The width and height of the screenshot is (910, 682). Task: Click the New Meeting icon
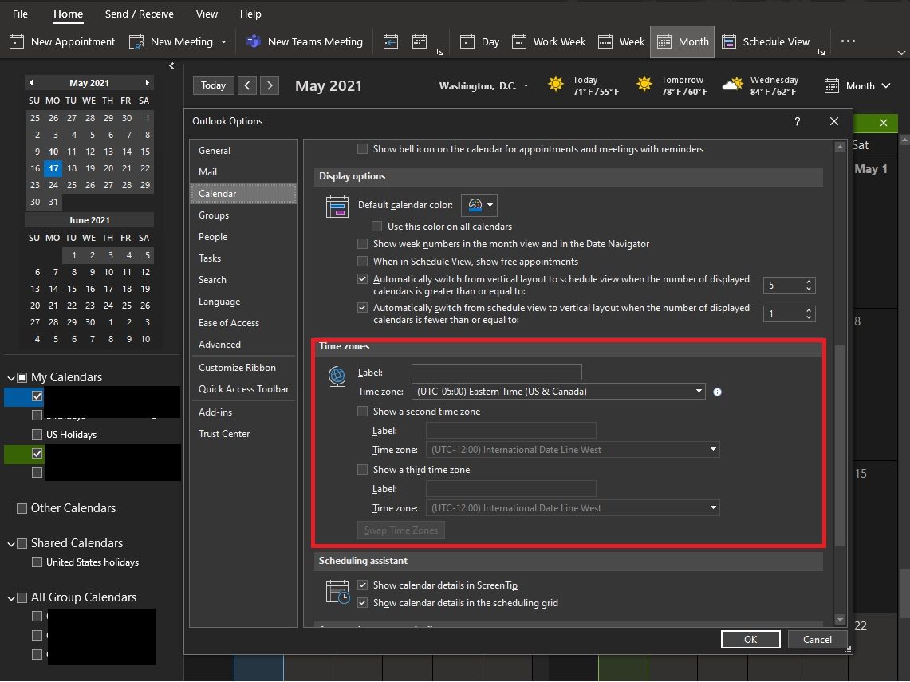[x=136, y=41]
